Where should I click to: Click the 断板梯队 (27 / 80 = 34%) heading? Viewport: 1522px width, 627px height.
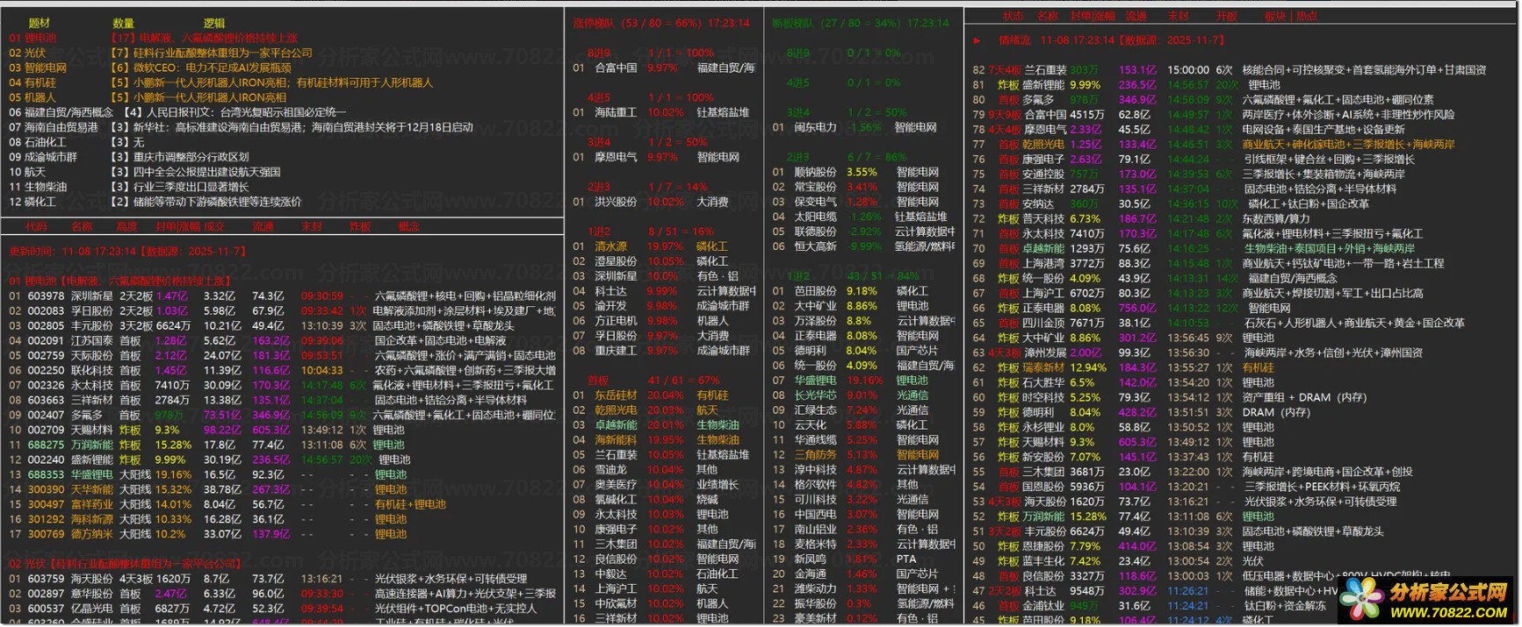point(861,24)
